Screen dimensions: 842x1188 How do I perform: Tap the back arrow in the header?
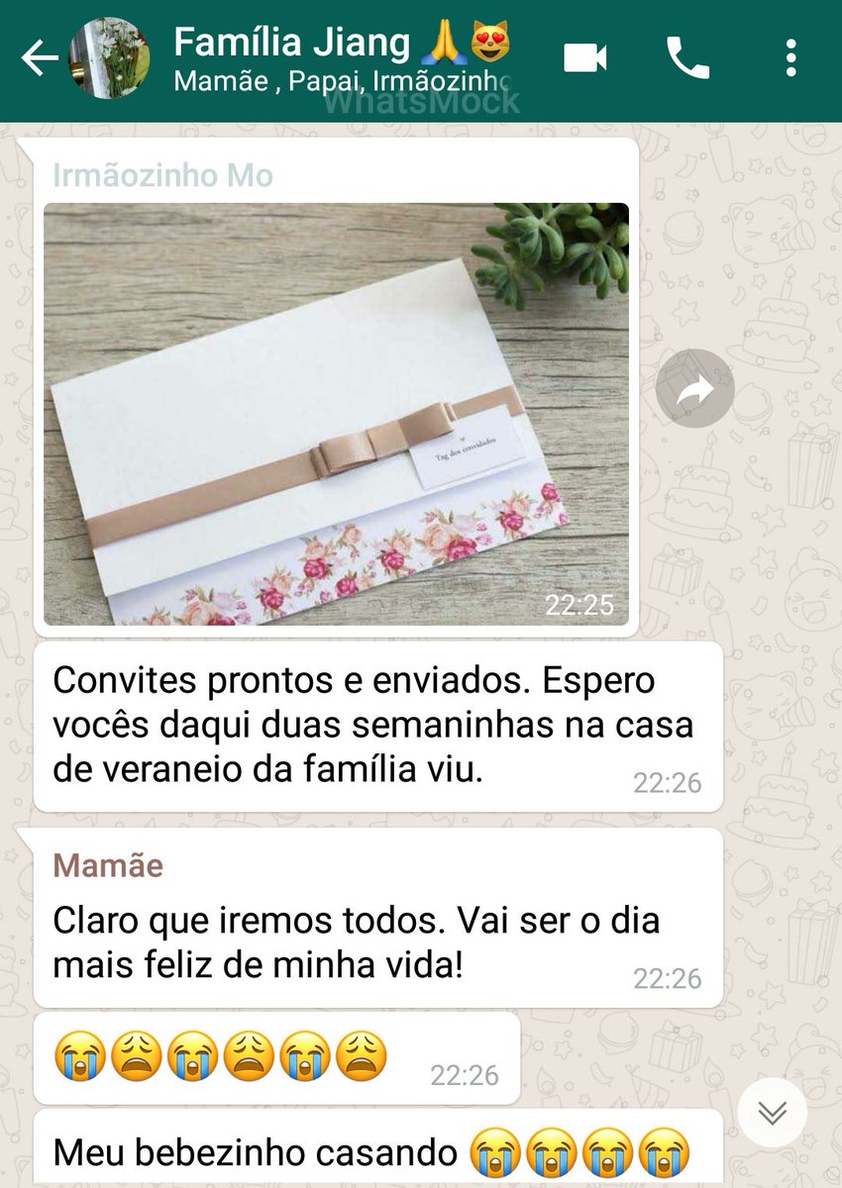pos(40,58)
